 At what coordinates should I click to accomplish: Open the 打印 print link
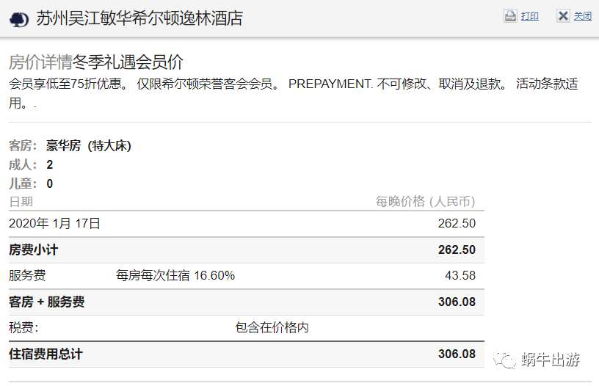tap(529, 16)
